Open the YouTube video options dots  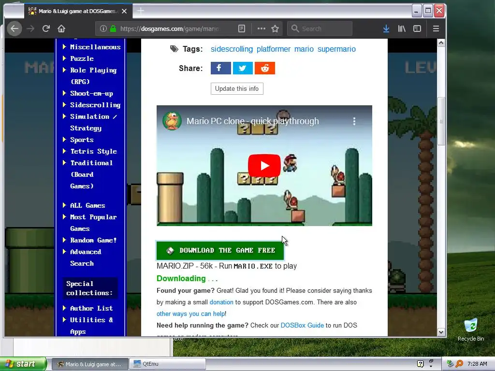click(x=354, y=121)
